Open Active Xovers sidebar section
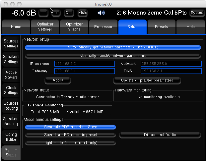The height and width of the screenshot is (161, 206). coord(11,75)
